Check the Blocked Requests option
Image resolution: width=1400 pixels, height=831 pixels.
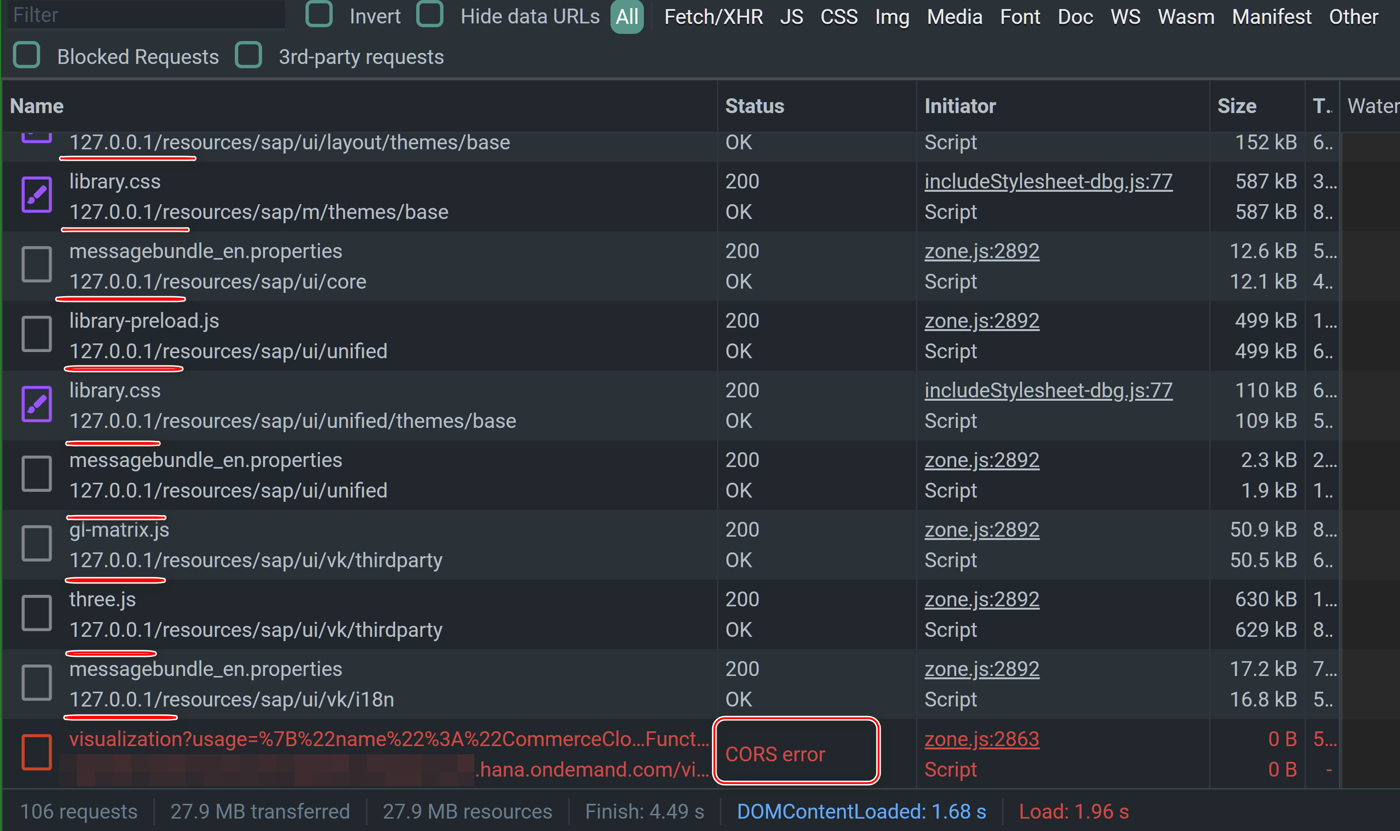point(26,55)
